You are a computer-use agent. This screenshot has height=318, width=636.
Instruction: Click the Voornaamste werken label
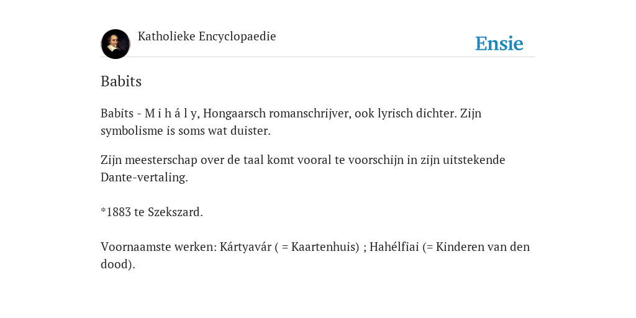[x=158, y=247]
